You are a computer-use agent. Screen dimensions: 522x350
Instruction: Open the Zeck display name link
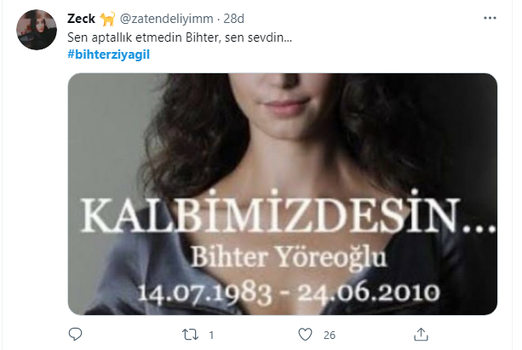tap(81, 19)
